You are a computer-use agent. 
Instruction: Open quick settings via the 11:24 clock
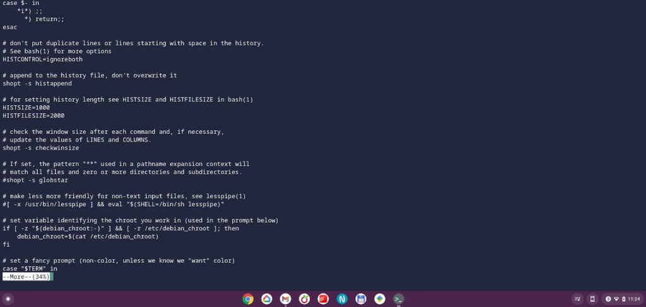coord(633,299)
